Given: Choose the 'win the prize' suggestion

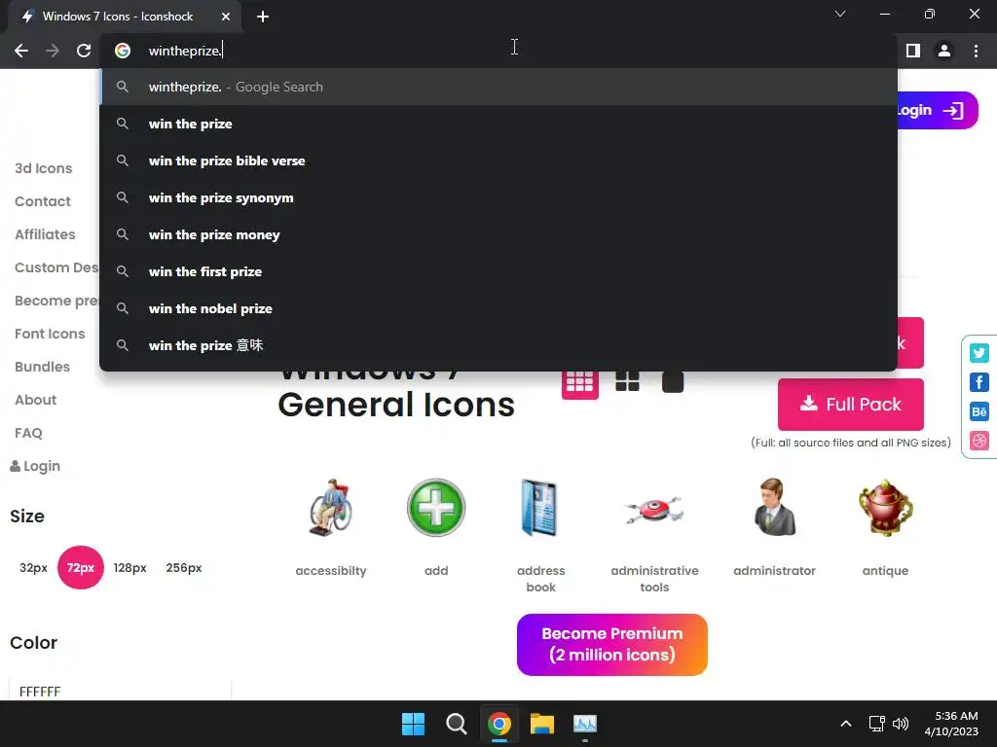Looking at the screenshot, I should click(498, 124).
